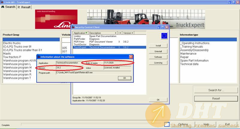Click the Exit button
This screenshot has width=240, height=129.
coord(227,125)
